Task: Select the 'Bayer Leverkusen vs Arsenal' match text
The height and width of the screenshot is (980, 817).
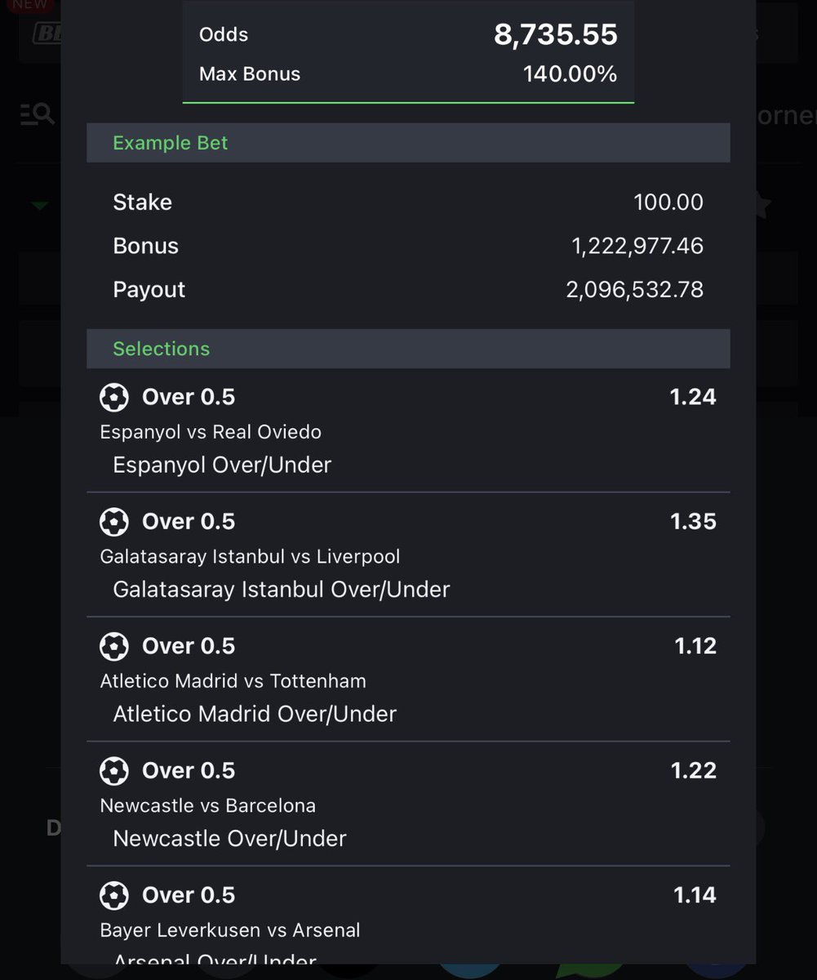Action: tap(229, 930)
